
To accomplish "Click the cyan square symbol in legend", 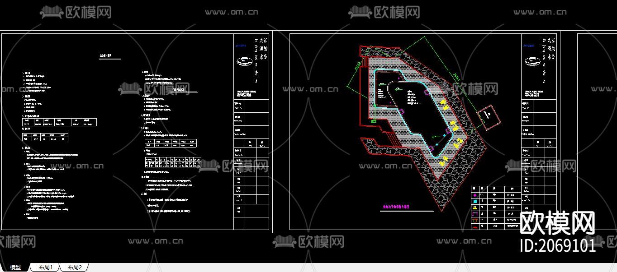I will coord(475,201).
